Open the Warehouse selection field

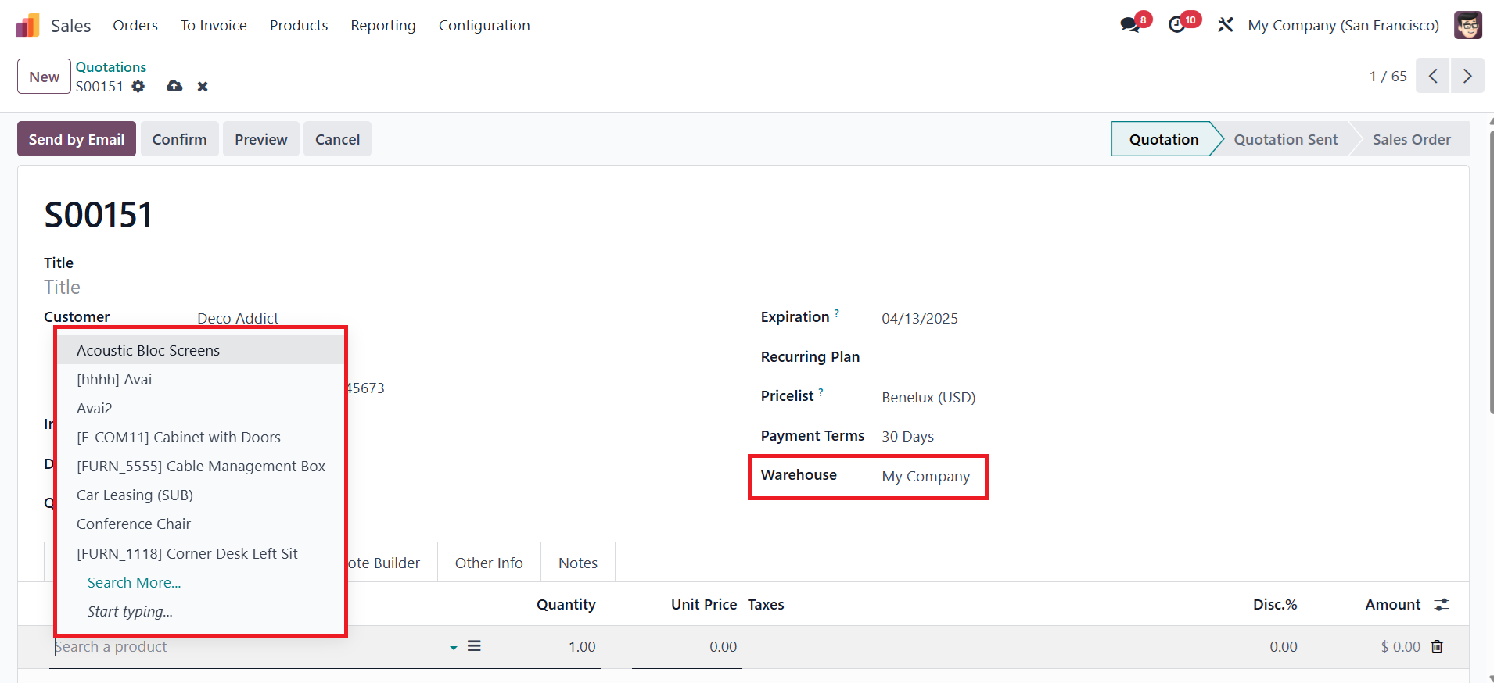[x=925, y=476]
